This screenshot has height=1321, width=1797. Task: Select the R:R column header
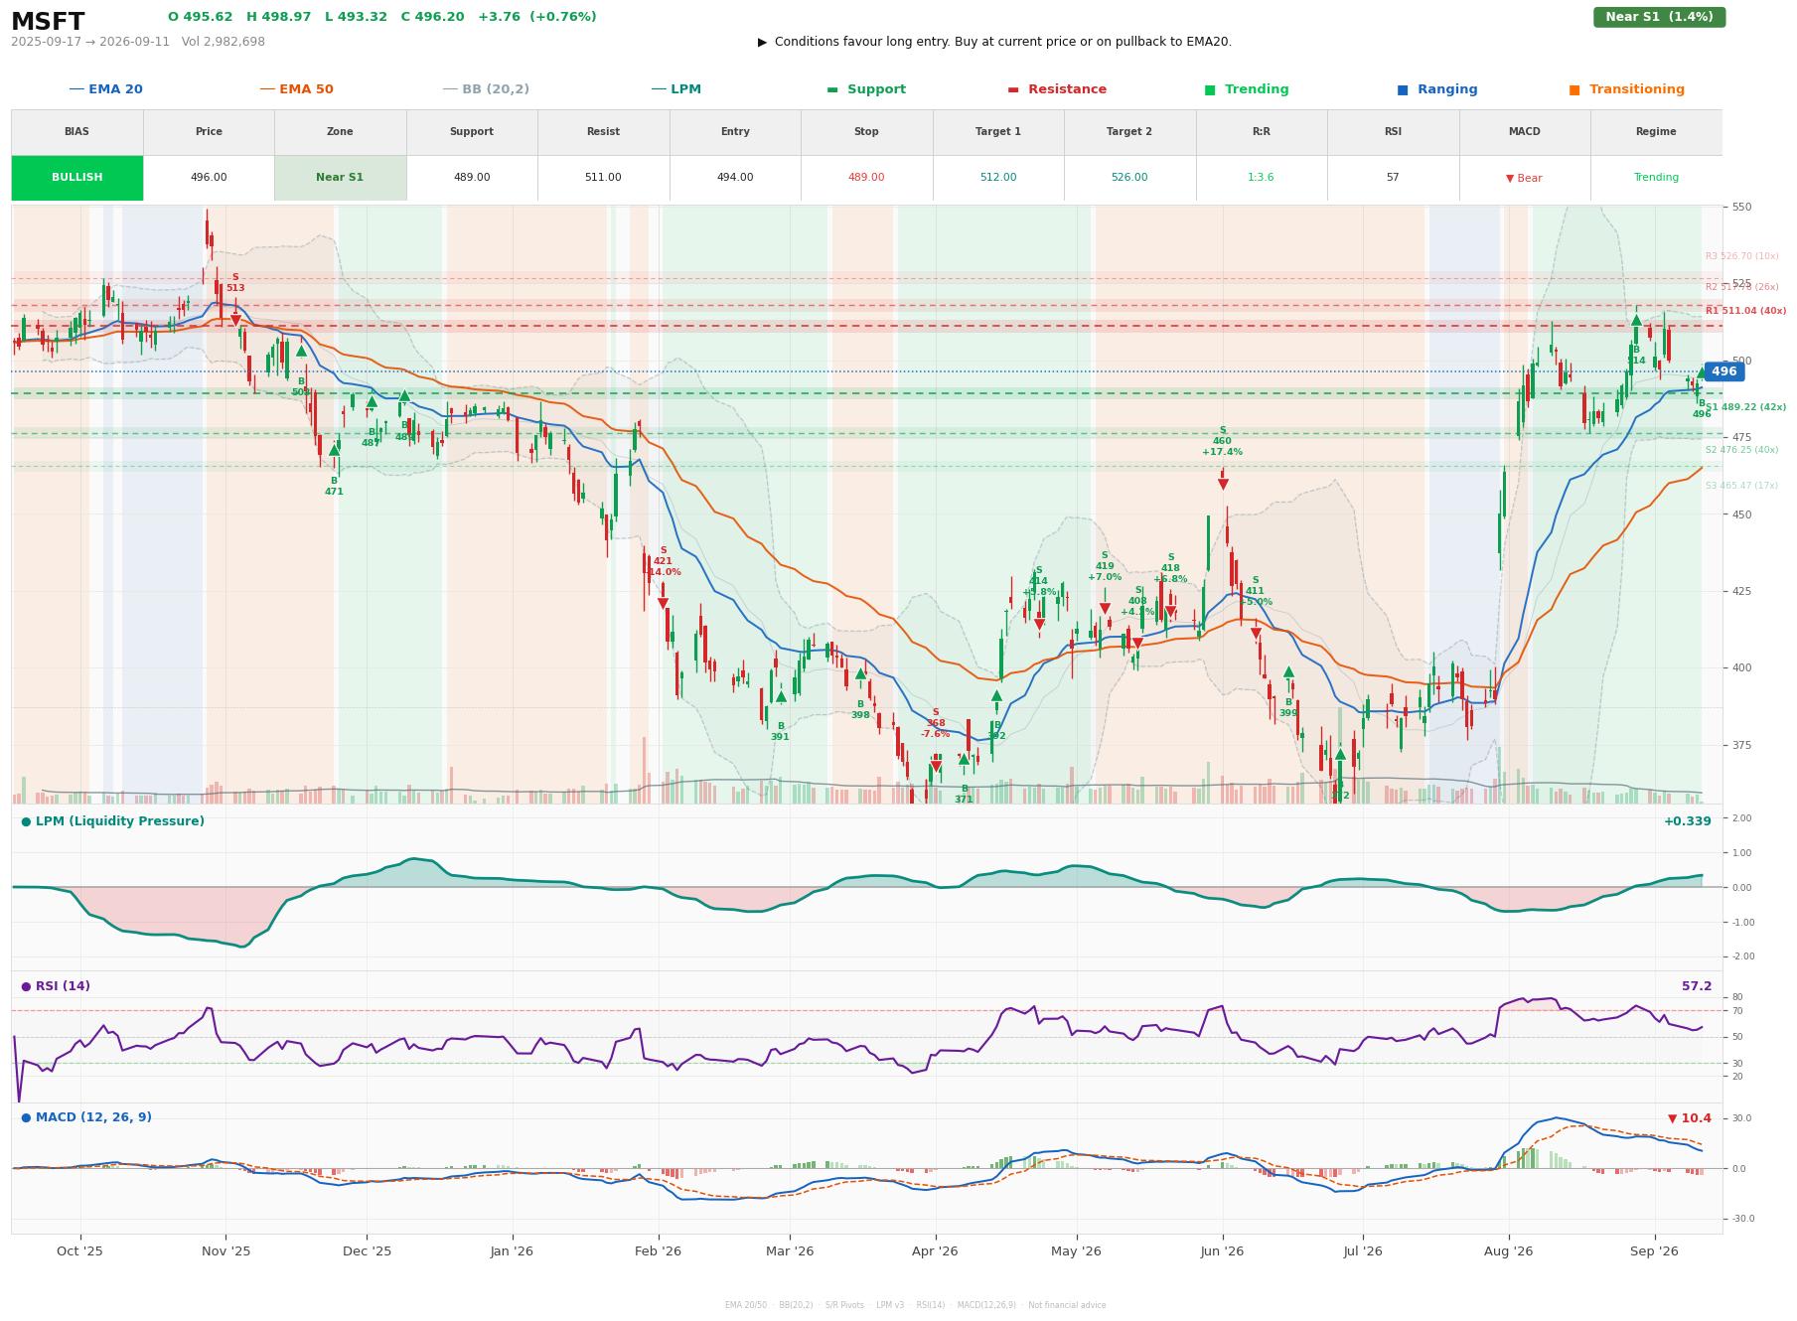pos(1262,132)
